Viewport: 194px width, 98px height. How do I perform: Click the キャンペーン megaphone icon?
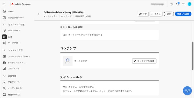click(x=4, y=31)
